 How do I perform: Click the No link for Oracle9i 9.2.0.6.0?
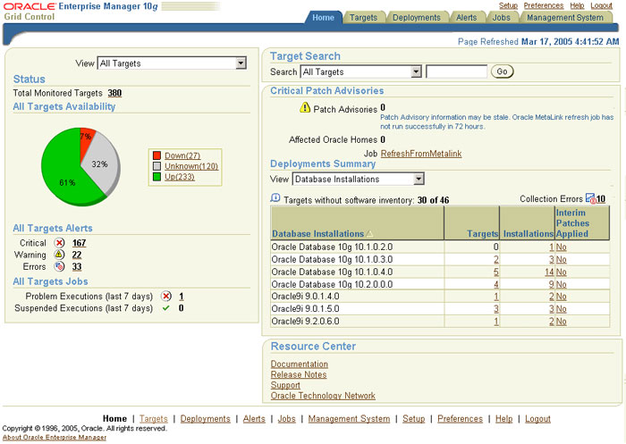[x=562, y=322]
